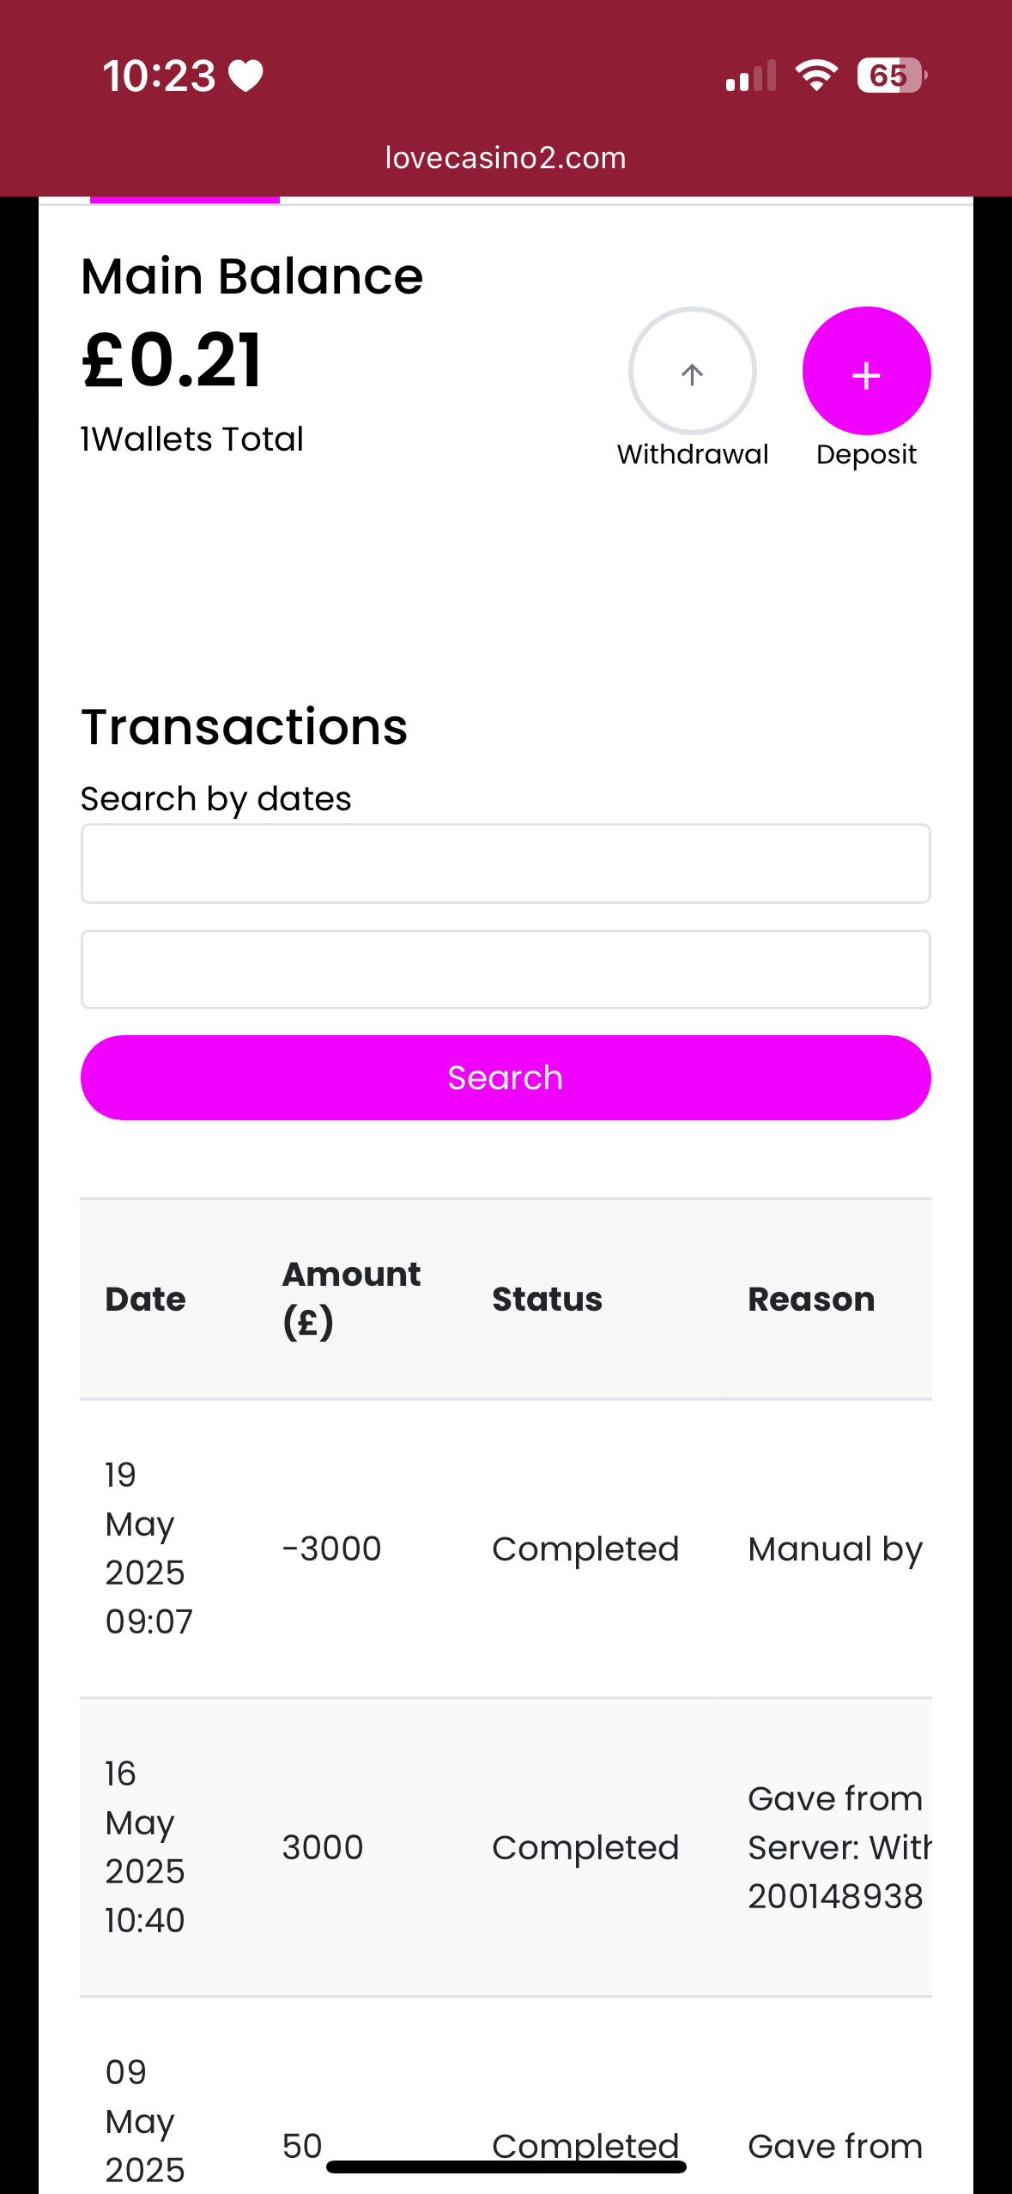Tap the Date column header
Viewport: 1012px width, 2194px height.
[145, 1300]
